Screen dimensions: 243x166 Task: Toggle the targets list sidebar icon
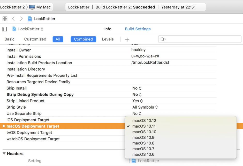click(4, 29)
